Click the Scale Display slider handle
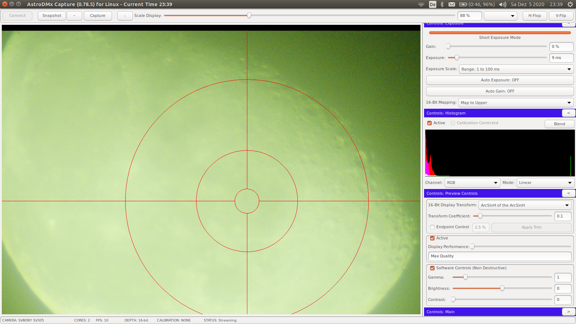 [249, 15]
